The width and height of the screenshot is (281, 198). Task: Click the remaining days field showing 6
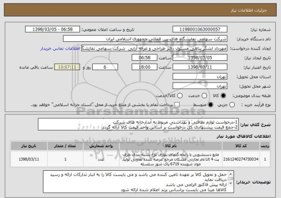[105, 67]
